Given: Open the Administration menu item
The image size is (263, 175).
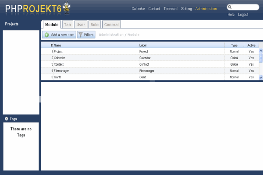Looking at the screenshot, I should point(206,9).
